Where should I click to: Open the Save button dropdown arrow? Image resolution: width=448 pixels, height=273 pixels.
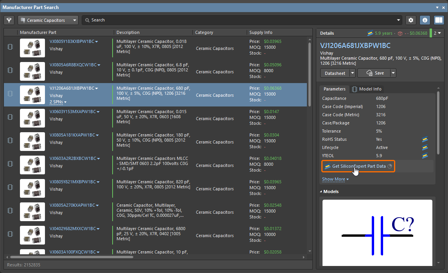click(x=393, y=73)
